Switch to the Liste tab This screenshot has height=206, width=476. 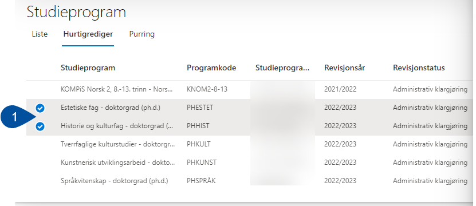40,34
